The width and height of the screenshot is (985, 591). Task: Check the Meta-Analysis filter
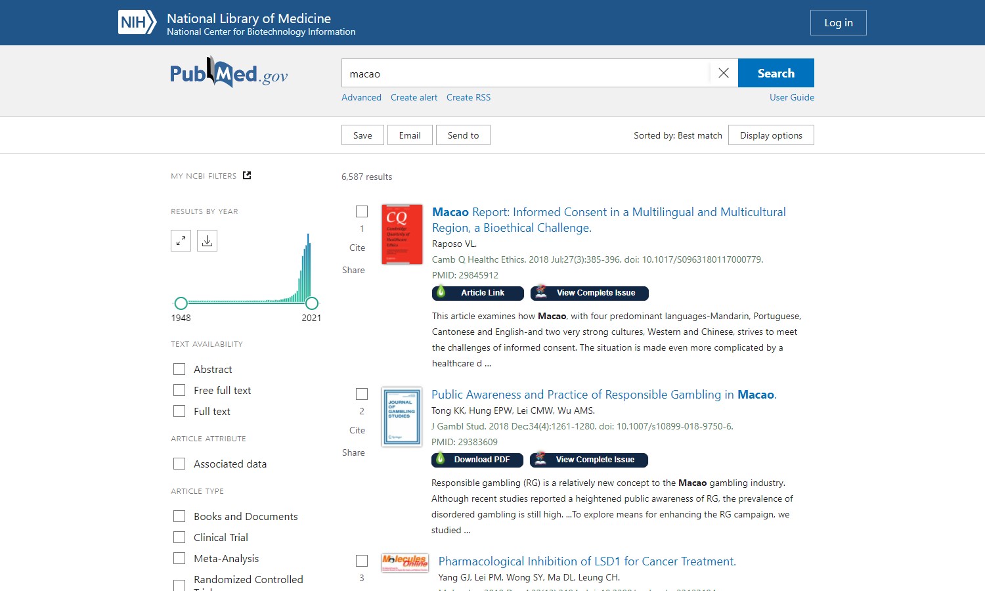click(x=179, y=558)
